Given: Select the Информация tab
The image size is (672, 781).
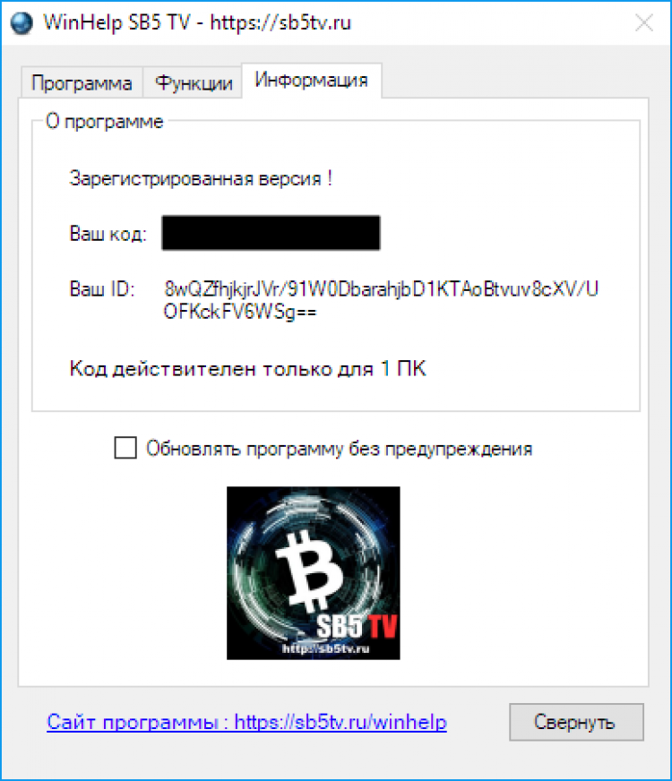Looking at the screenshot, I should (312, 81).
